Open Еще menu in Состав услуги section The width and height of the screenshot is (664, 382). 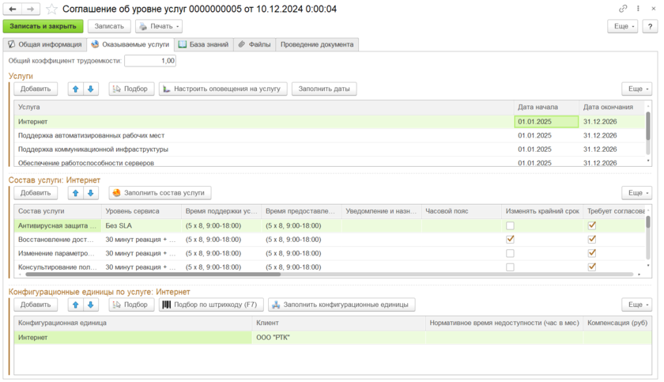point(636,192)
